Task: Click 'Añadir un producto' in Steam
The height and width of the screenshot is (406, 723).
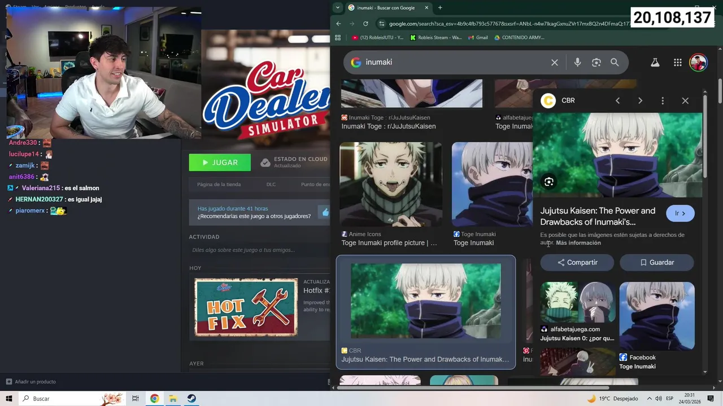Action: [31, 382]
